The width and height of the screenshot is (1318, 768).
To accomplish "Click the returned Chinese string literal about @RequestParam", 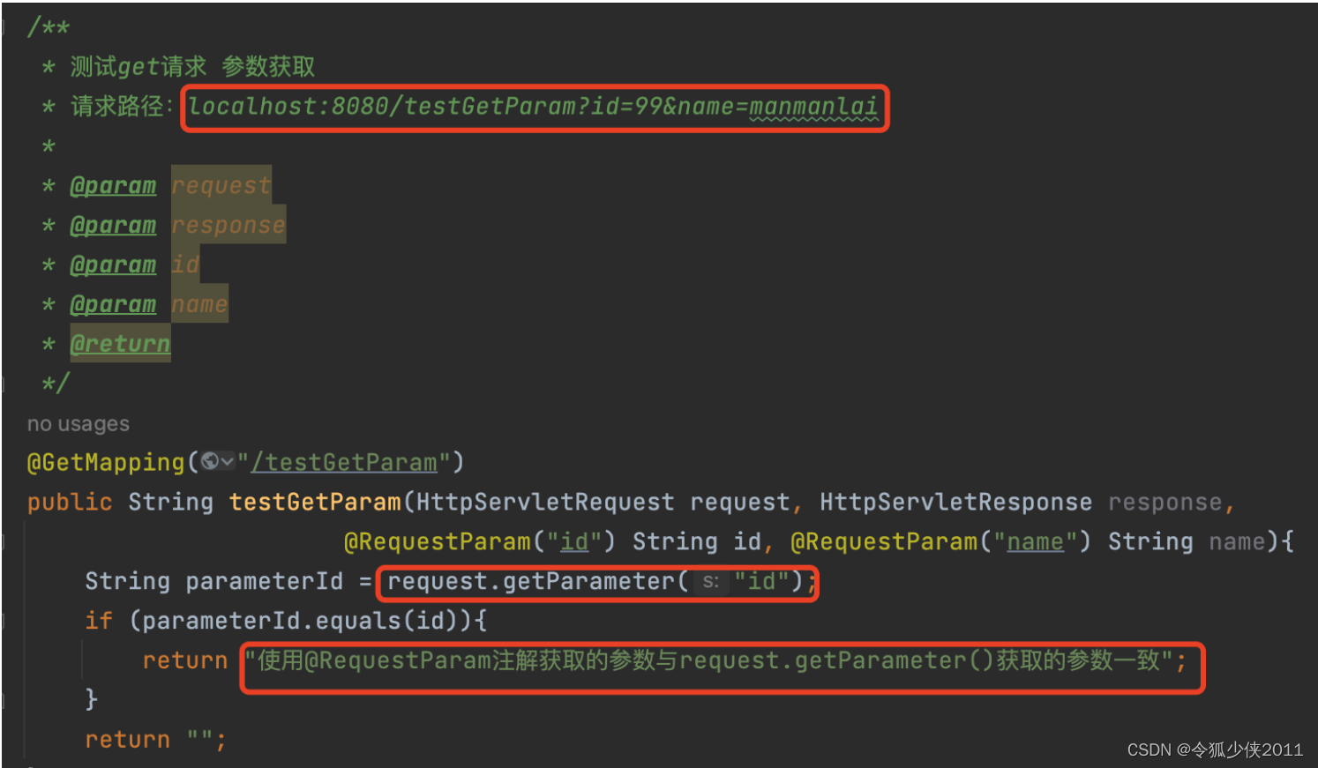I will pos(708,660).
